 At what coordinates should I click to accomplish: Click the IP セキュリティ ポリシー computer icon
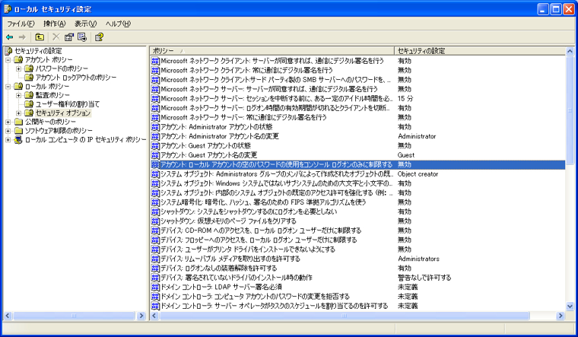[x=18, y=140]
